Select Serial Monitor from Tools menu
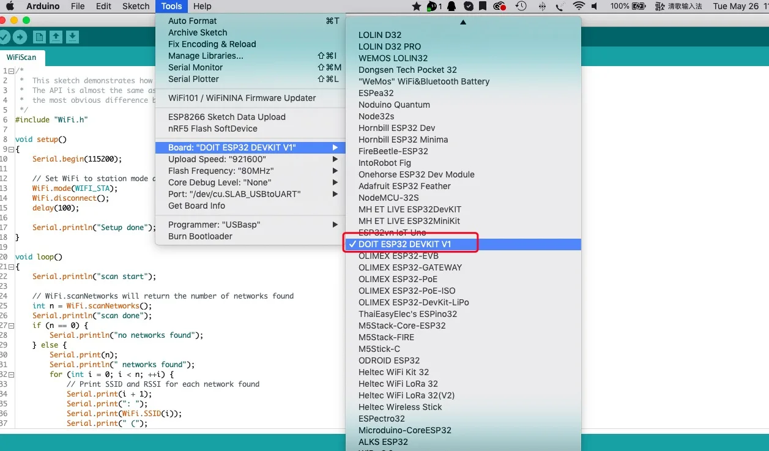Viewport: 769px width, 451px height. [195, 67]
